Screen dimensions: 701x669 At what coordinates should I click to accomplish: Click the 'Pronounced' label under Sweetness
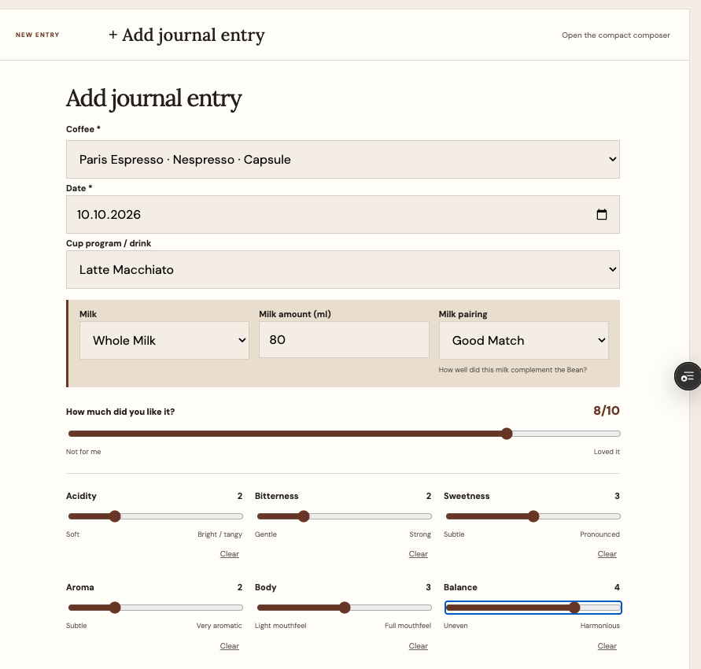coord(600,534)
